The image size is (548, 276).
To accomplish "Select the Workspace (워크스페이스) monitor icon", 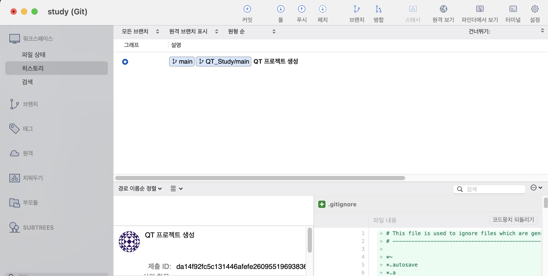I will pyautogui.click(x=14, y=39).
